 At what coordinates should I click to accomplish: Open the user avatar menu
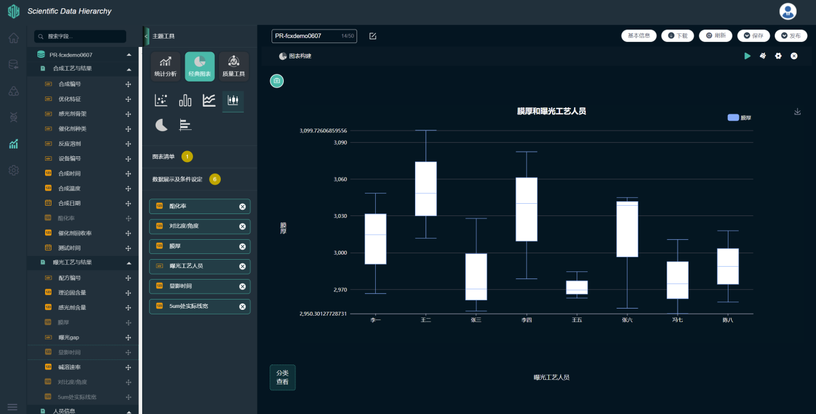tap(788, 11)
